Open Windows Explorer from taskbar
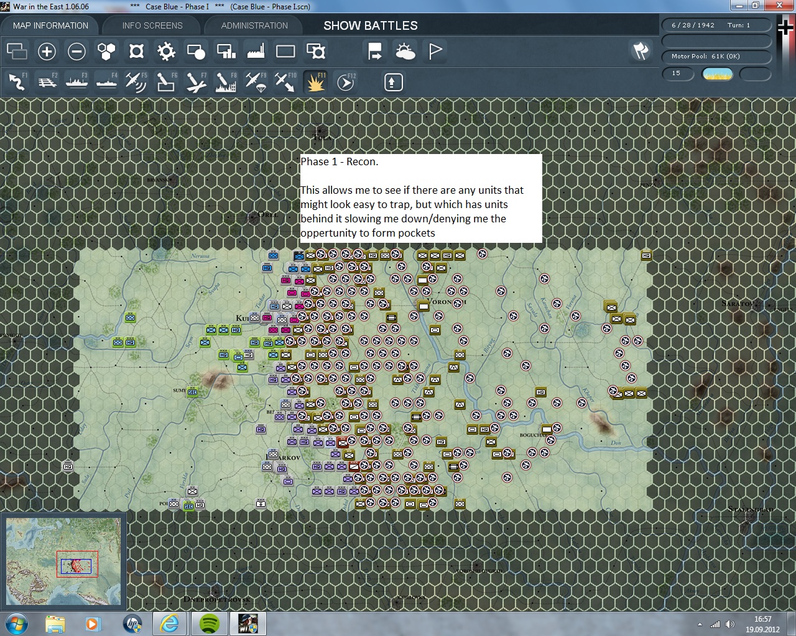 (x=55, y=624)
